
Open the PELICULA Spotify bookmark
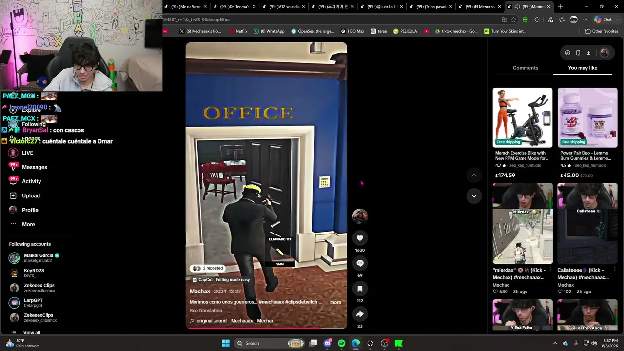click(405, 31)
